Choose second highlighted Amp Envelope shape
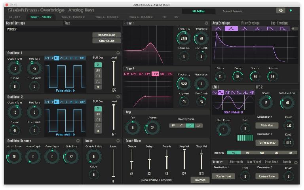 tap(231, 28)
